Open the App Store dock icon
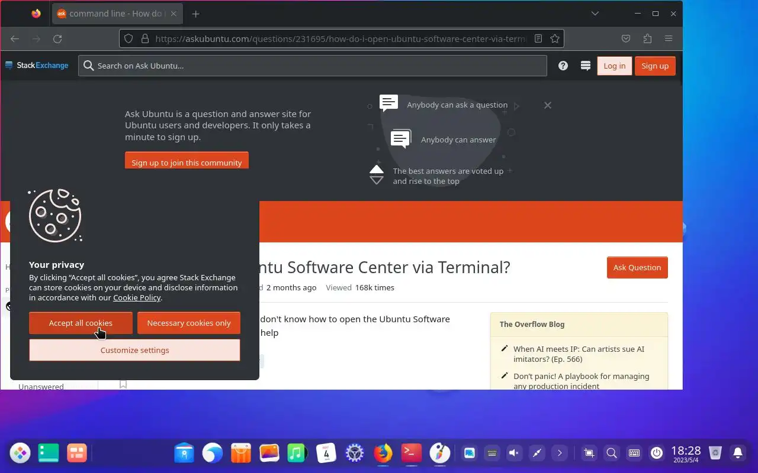This screenshot has width=758, height=473. (x=241, y=453)
